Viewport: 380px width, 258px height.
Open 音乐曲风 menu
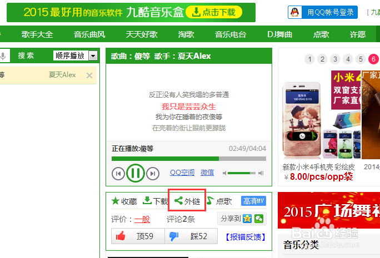[89, 34]
